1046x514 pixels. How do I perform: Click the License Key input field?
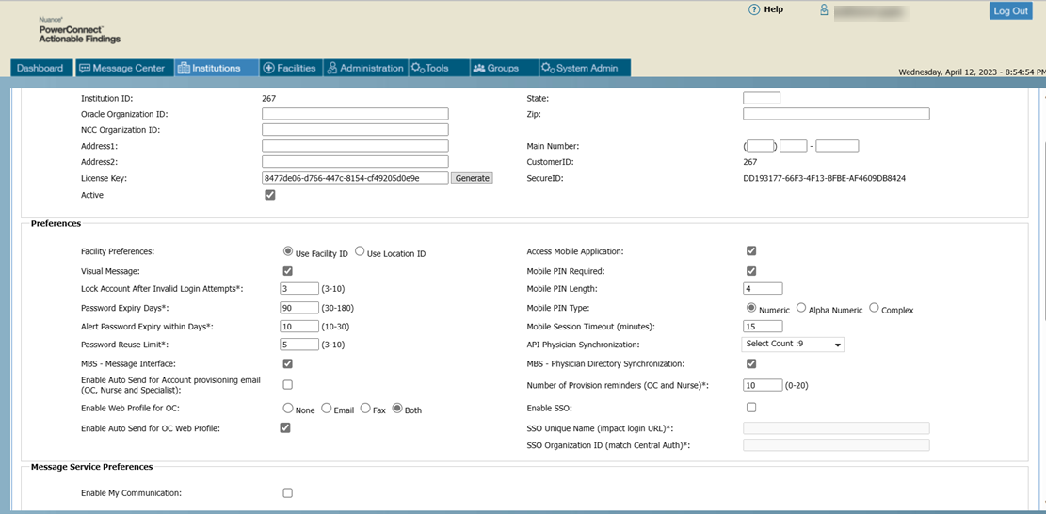click(x=356, y=178)
